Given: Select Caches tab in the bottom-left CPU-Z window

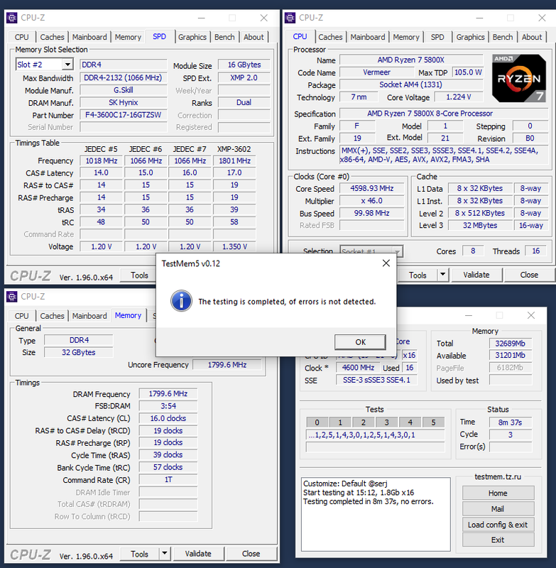Looking at the screenshot, I should click(52, 316).
